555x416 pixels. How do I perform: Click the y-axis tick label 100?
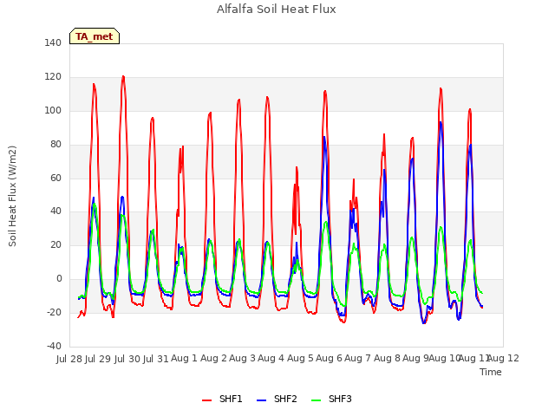53,110
